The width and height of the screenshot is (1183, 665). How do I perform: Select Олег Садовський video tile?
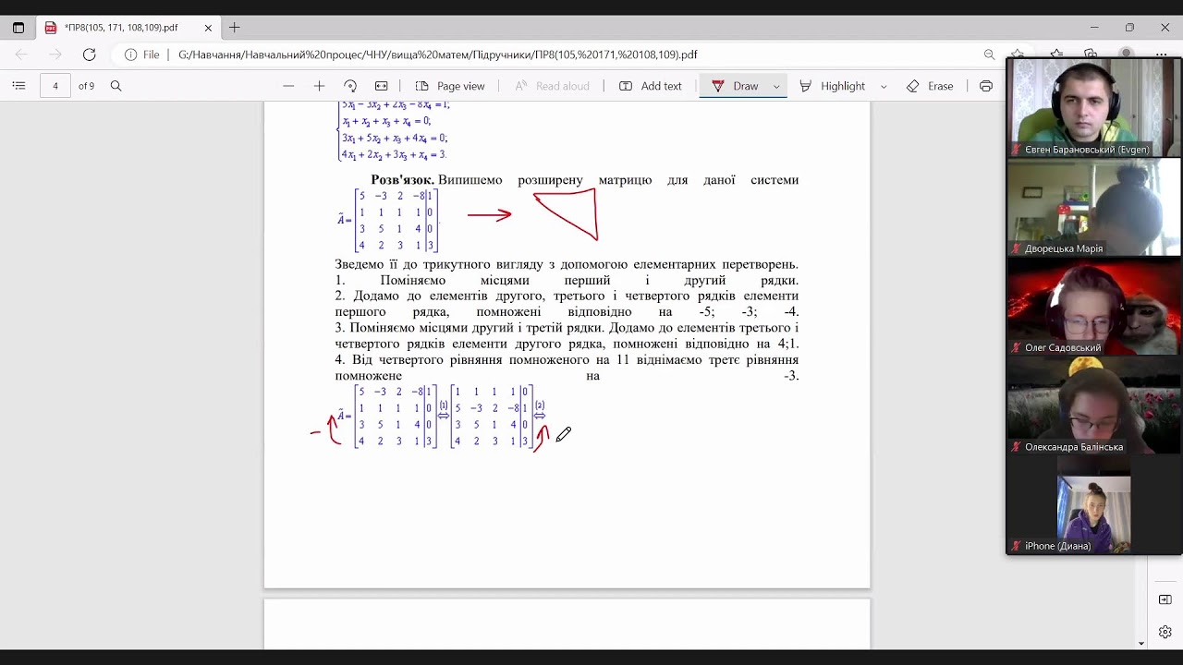coord(1094,306)
